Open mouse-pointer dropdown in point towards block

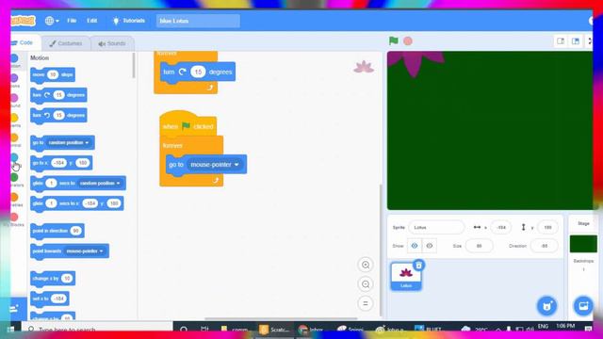click(x=85, y=251)
